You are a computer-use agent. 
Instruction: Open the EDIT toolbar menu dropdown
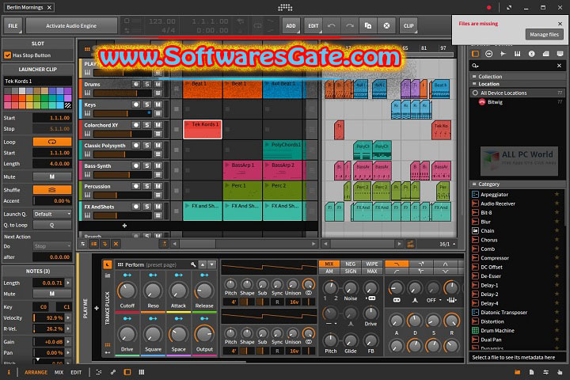click(x=313, y=26)
